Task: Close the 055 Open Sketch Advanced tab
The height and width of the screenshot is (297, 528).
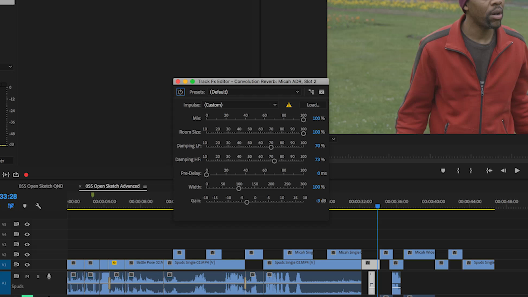Action: [80, 186]
